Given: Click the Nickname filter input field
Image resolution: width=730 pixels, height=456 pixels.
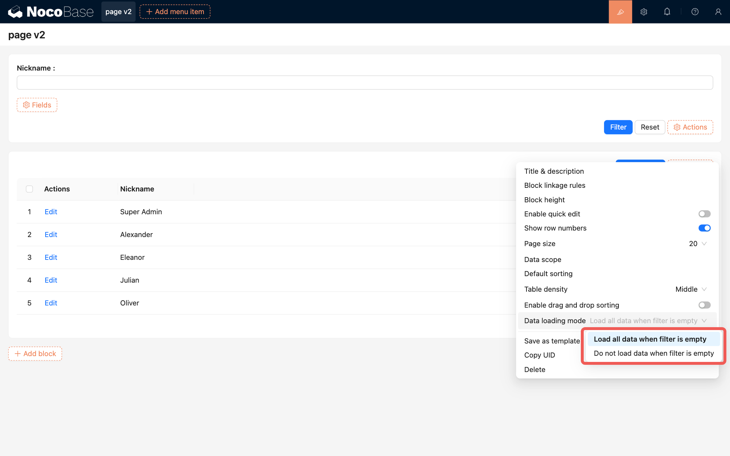Looking at the screenshot, I should pyautogui.click(x=365, y=83).
